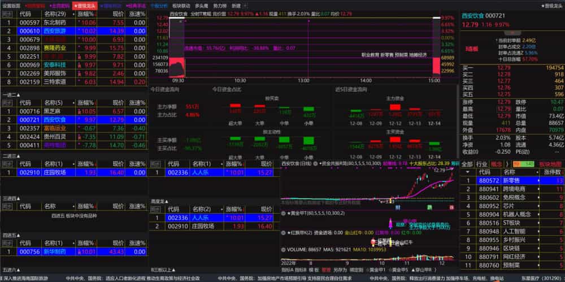The height and width of the screenshot is (282, 565).
Task: Click 另存为 button under chart
Action: tap(340, 270)
